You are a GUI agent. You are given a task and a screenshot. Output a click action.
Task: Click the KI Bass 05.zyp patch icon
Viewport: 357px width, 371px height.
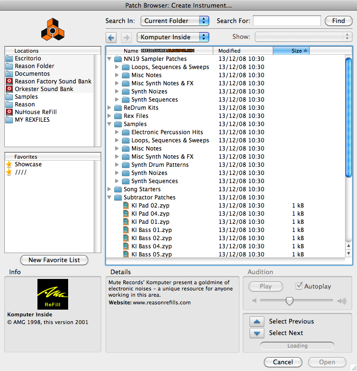tap(126, 254)
